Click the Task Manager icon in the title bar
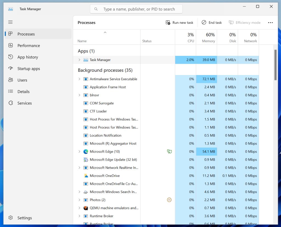The width and height of the screenshot is (281, 227). tap(10, 9)
